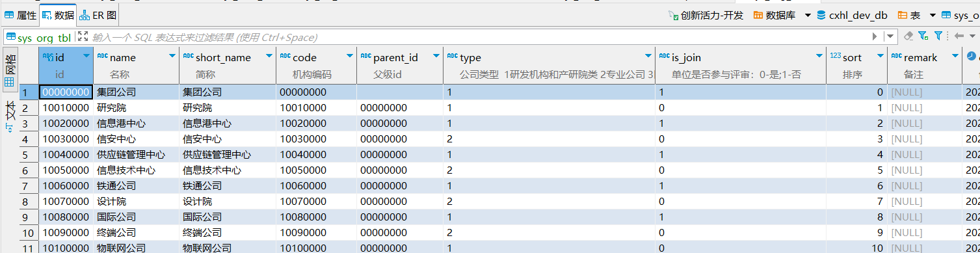Viewport: 980px width, 253px height.
Task: Open the 属性 (Properties) tab
Action: pos(20,15)
